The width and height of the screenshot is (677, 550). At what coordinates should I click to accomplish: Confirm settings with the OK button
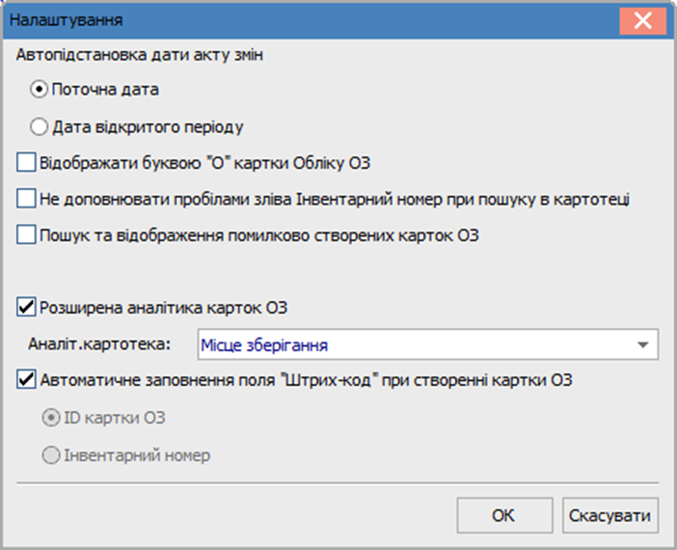point(504,515)
